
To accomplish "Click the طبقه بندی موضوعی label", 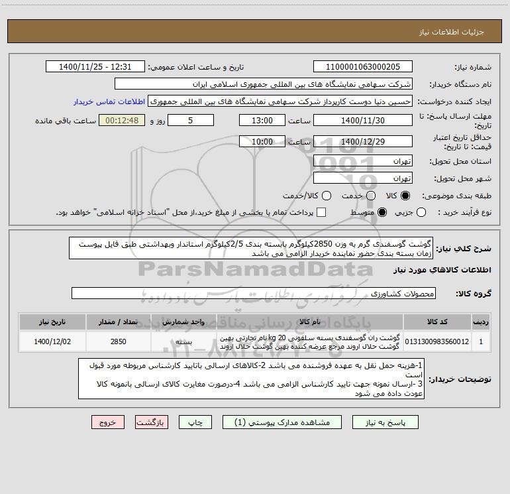I will (456, 196).
